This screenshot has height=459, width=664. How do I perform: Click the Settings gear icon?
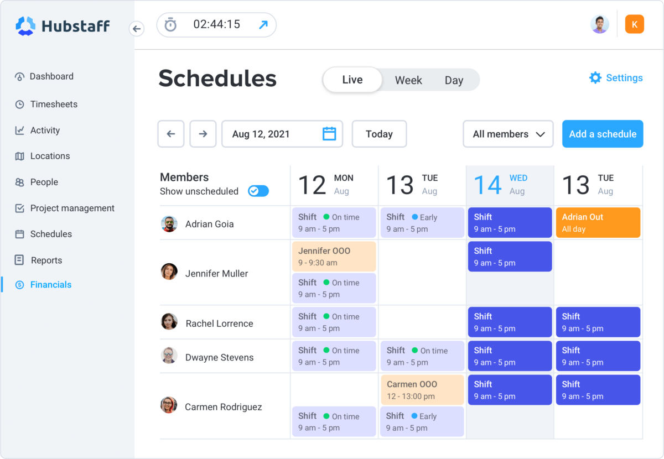[x=595, y=77]
